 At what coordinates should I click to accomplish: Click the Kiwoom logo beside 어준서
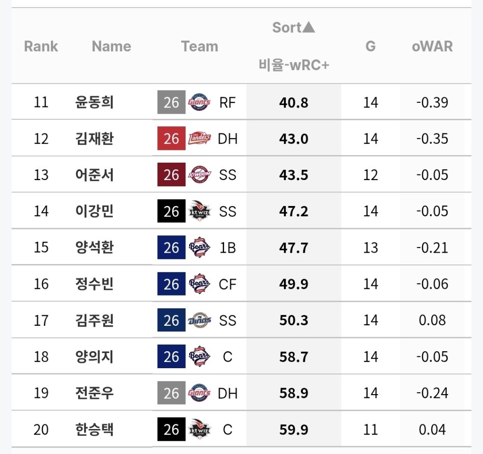200,175
